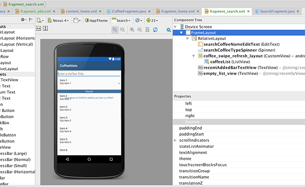This screenshot has width=305, height=187.
Task: Set preview zoom to actual size
Action: [122, 30]
